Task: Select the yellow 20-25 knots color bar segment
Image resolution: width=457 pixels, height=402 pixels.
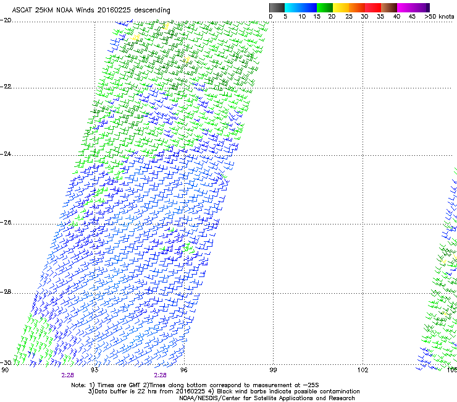Action: click(x=341, y=7)
